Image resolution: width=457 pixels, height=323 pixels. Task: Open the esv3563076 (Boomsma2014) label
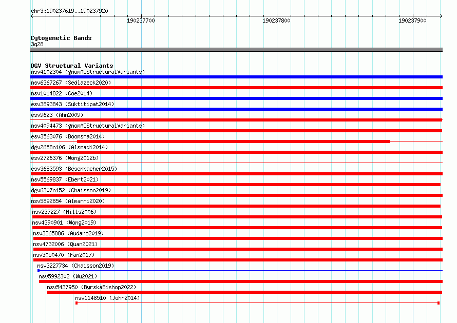[x=68, y=136]
